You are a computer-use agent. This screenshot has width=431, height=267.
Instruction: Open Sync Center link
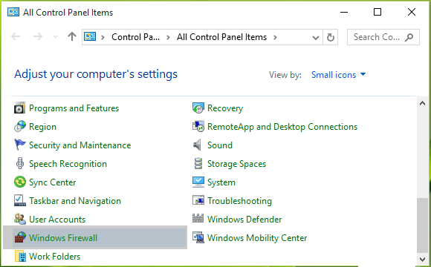[x=53, y=182]
